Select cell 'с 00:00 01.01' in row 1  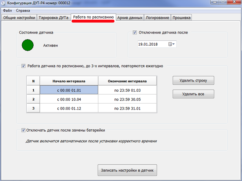click(69, 90)
